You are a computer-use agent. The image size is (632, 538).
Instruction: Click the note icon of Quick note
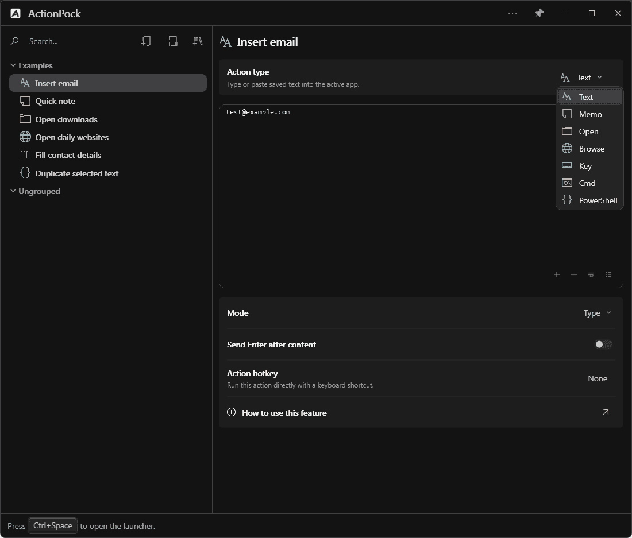pos(25,101)
